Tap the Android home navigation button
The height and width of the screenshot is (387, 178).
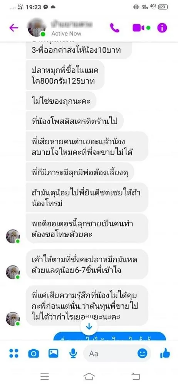click(x=89, y=377)
